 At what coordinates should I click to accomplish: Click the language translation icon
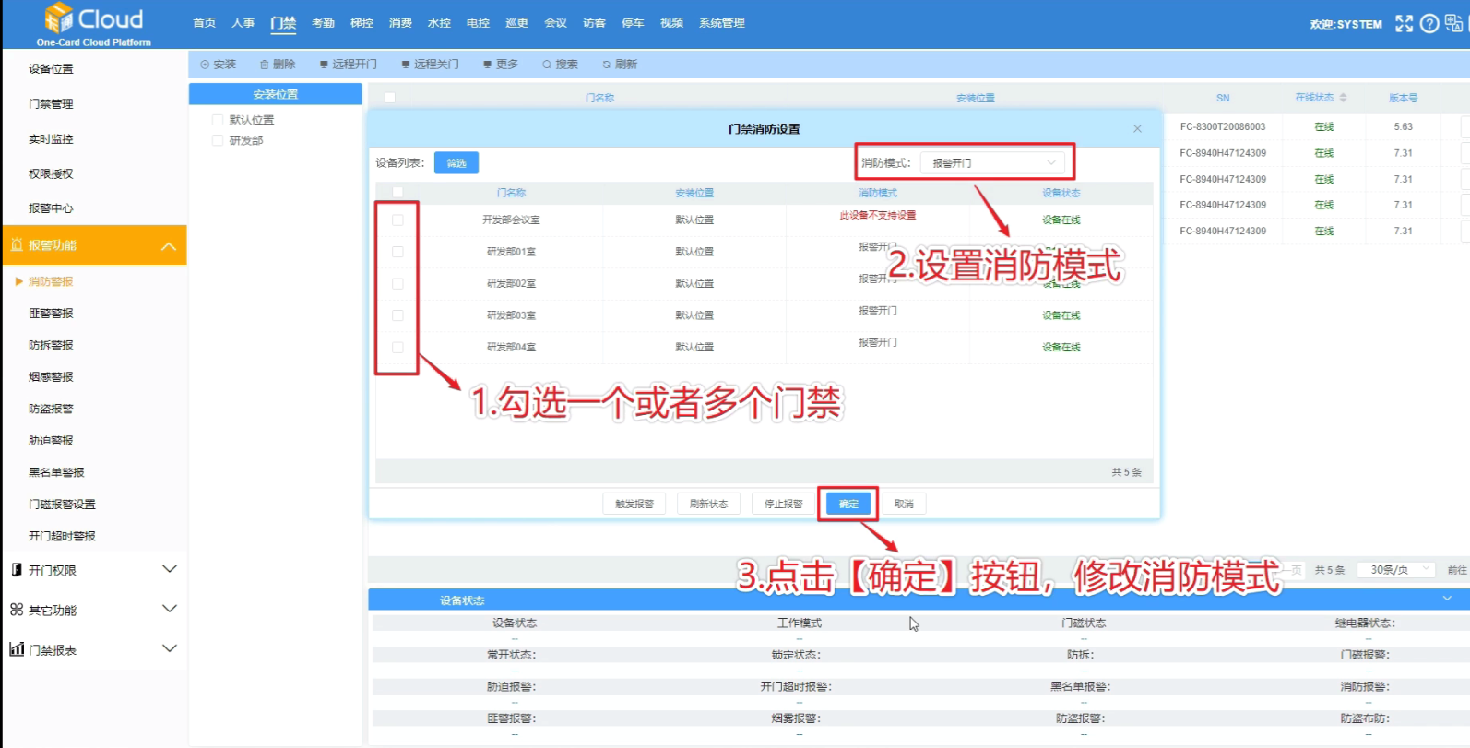[1454, 24]
